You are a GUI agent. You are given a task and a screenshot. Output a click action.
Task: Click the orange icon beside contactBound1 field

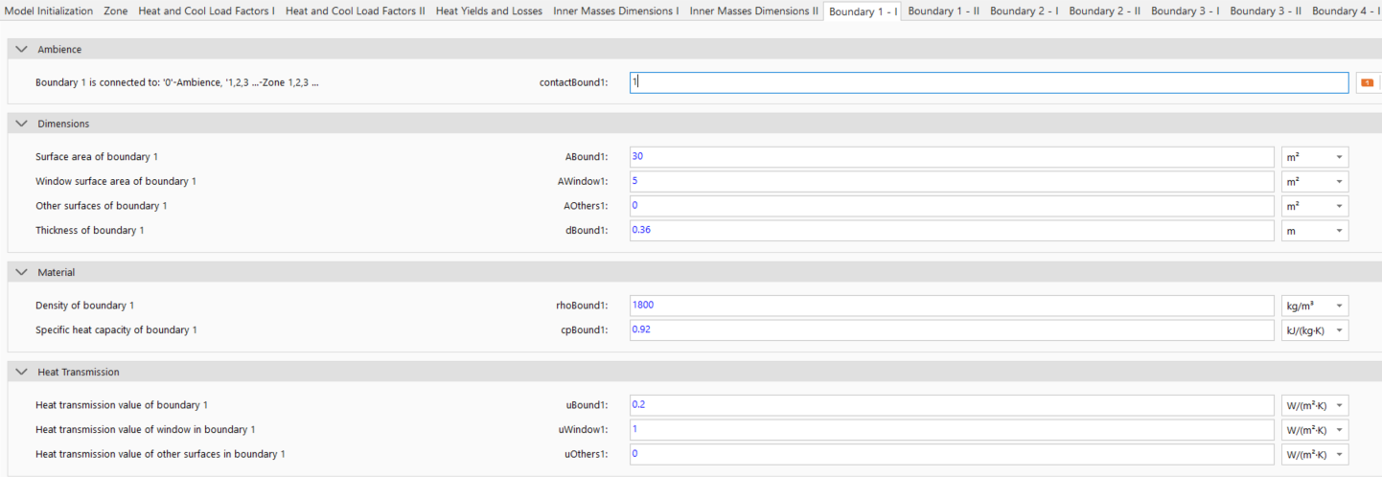point(1366,82)
